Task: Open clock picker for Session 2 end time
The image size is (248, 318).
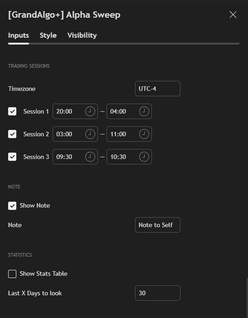Action: pos(144,134)
